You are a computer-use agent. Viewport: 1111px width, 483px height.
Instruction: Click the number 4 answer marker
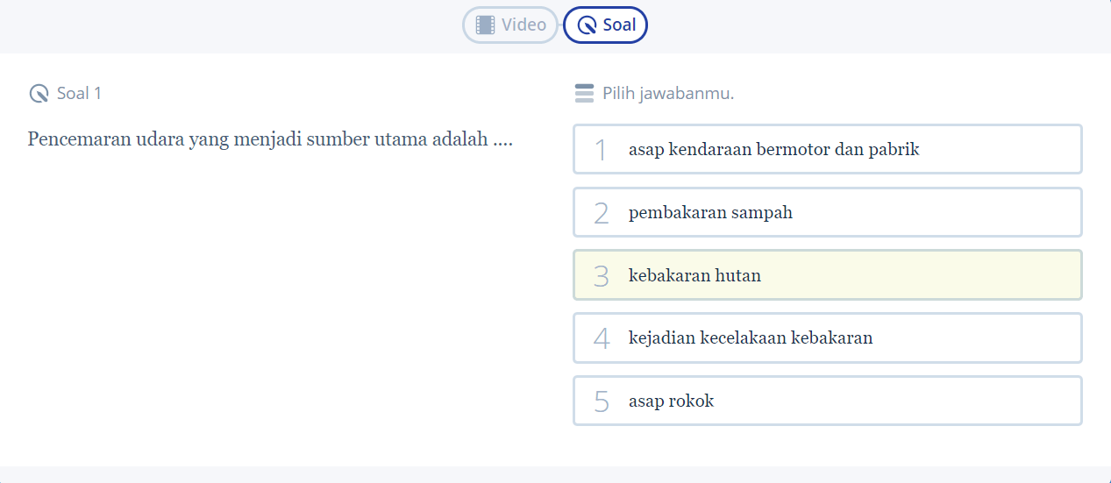(x=601, y=338)
